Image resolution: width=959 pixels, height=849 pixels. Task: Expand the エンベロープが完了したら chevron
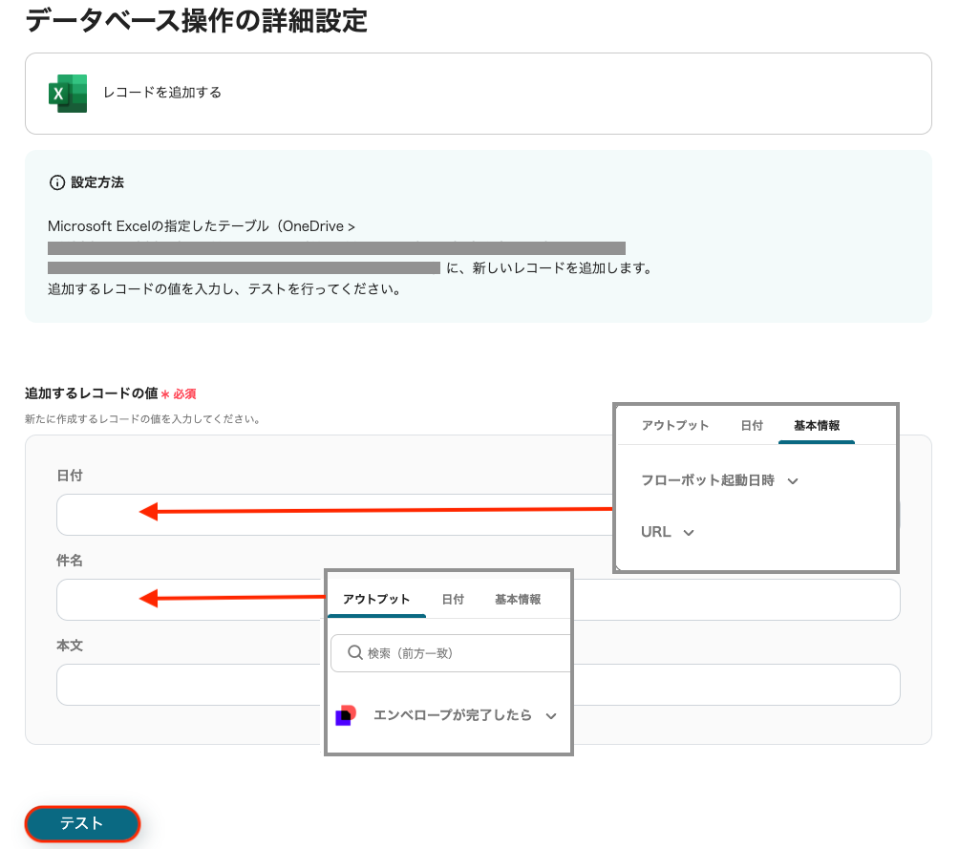click(x=550, y=716)
